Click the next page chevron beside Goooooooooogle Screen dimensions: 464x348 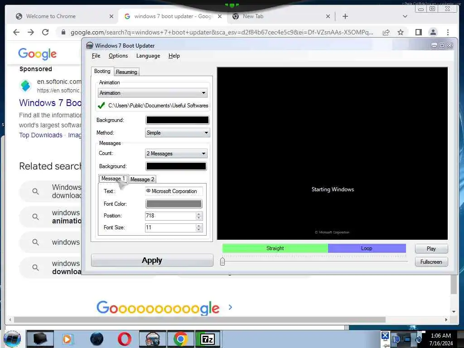231,308
